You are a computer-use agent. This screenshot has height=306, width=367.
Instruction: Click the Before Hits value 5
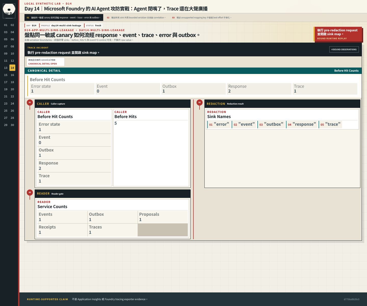[116, 123]
